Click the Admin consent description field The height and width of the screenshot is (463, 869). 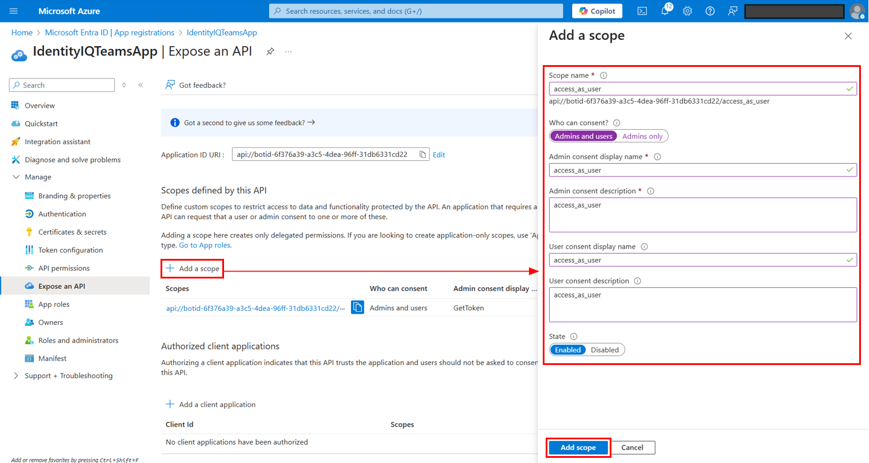[x=702, y=214]
